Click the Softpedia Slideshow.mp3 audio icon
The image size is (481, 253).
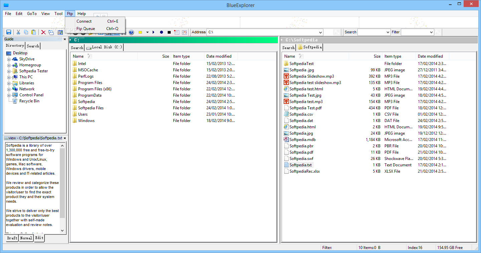coord(286,76)
